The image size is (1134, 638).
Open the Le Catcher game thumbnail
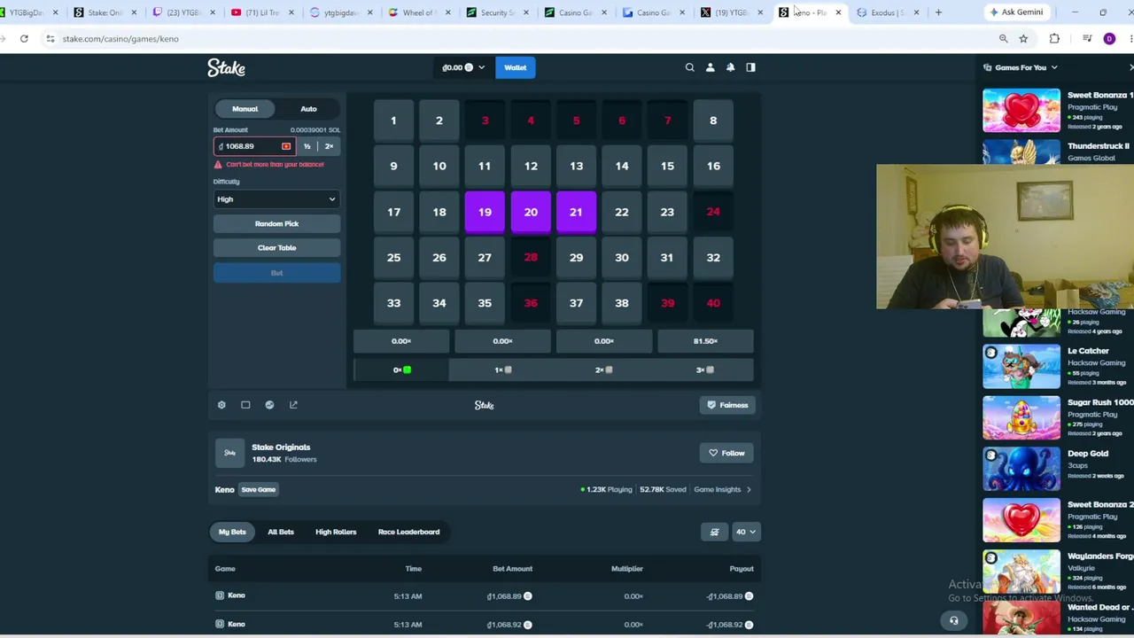[1021, 367]
